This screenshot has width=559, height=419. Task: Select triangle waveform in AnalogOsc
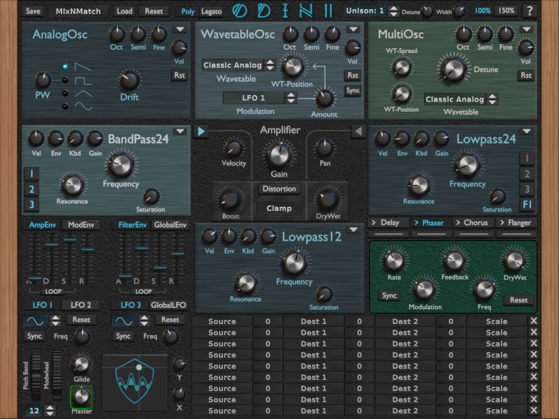65,93
